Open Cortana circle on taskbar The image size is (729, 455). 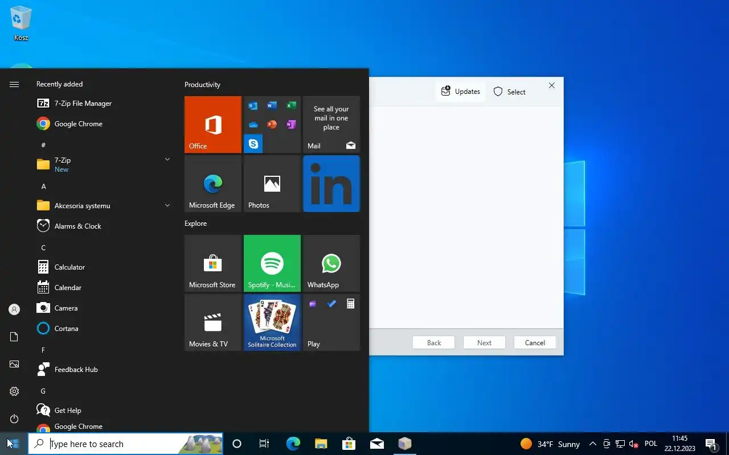(x=237, y=444)
